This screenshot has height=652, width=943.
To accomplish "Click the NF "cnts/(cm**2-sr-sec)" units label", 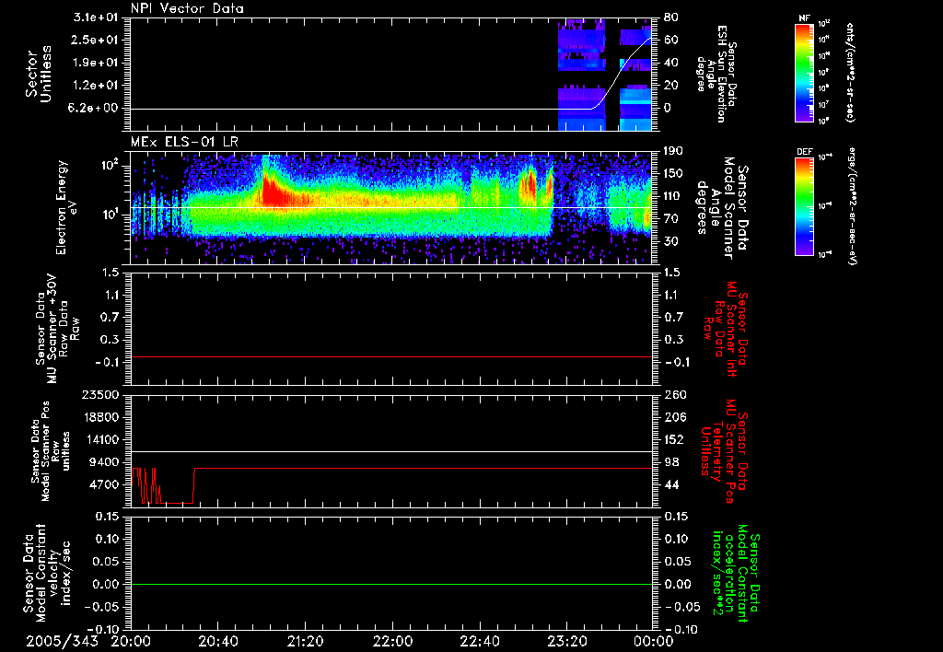I will coord(850,73).
